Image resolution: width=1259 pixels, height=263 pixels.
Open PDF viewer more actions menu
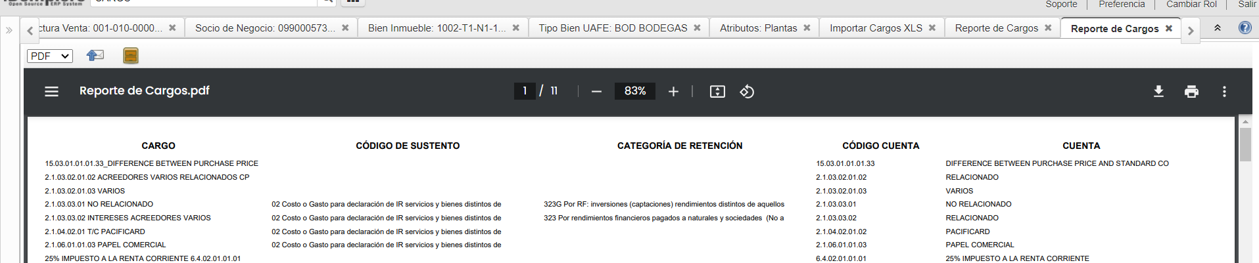[1224, 91]
